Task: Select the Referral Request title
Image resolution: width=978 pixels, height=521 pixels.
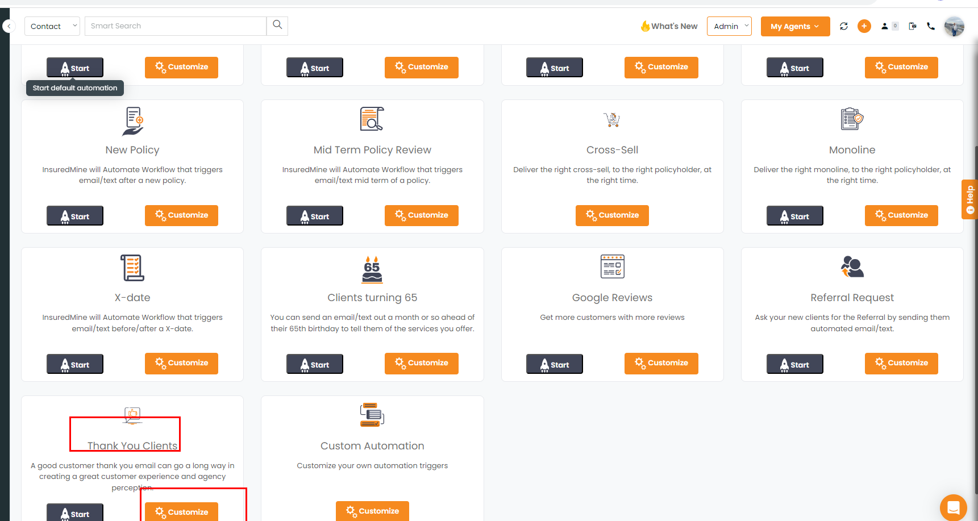Action: (852, 298)
